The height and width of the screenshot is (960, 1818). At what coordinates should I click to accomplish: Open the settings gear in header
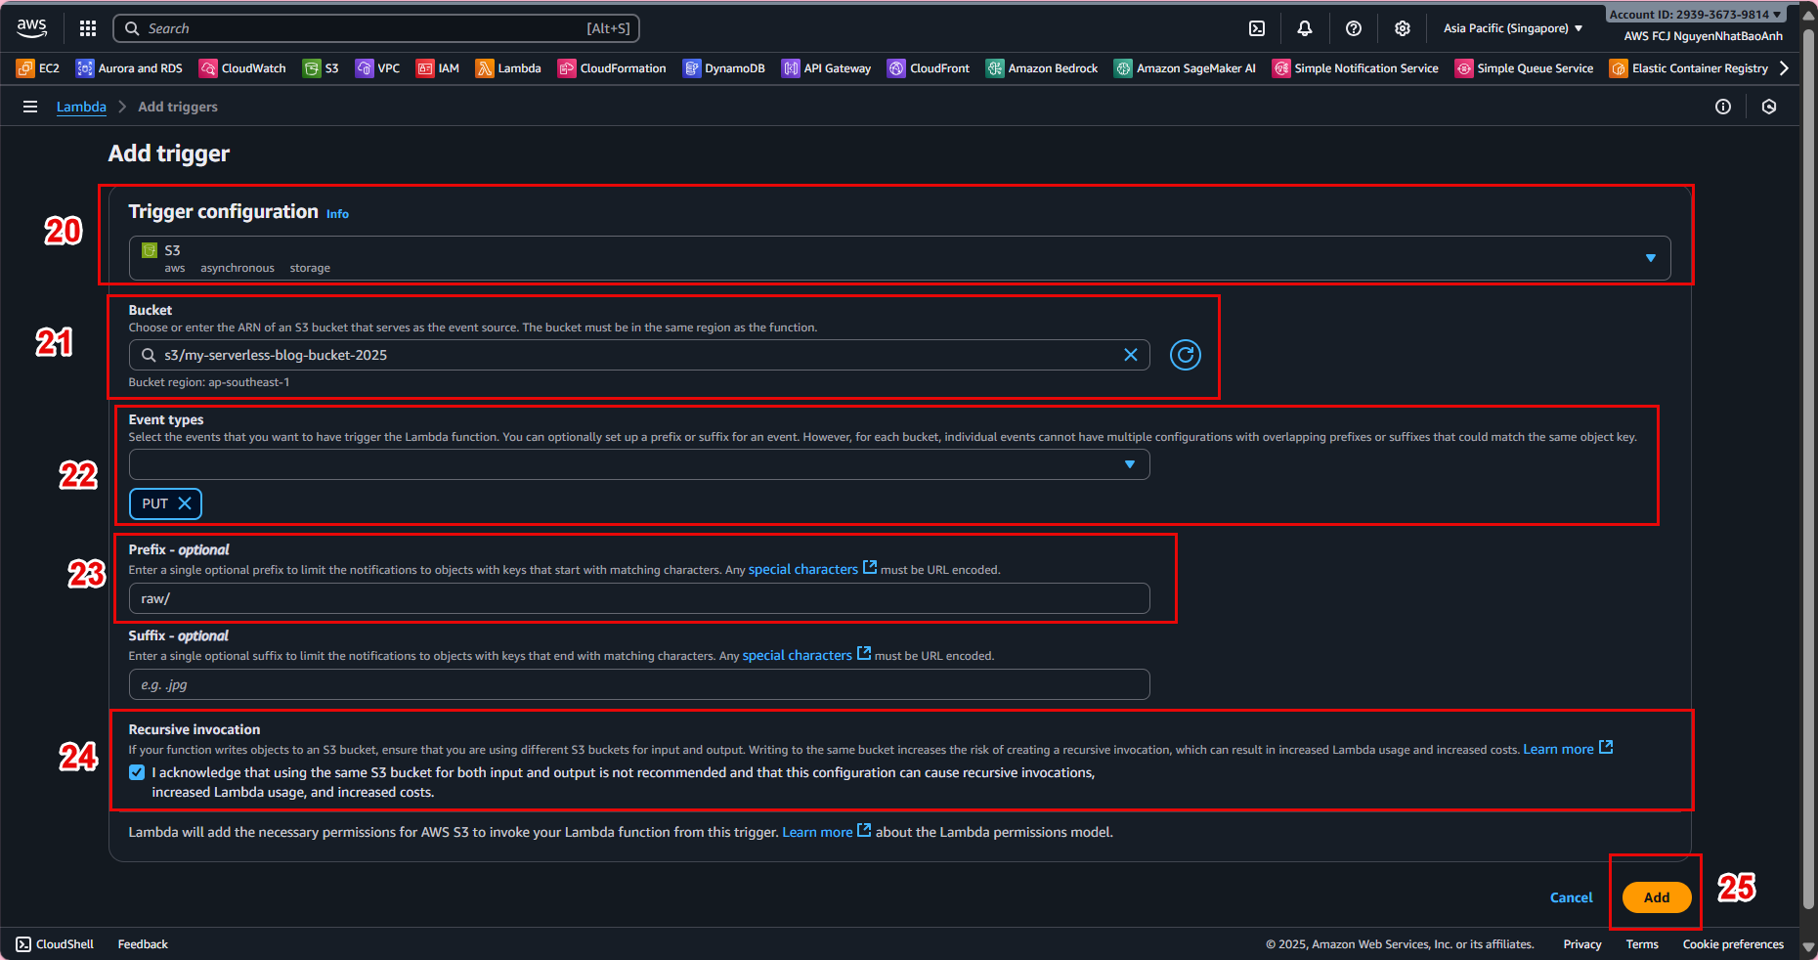tap(1403, 28)
